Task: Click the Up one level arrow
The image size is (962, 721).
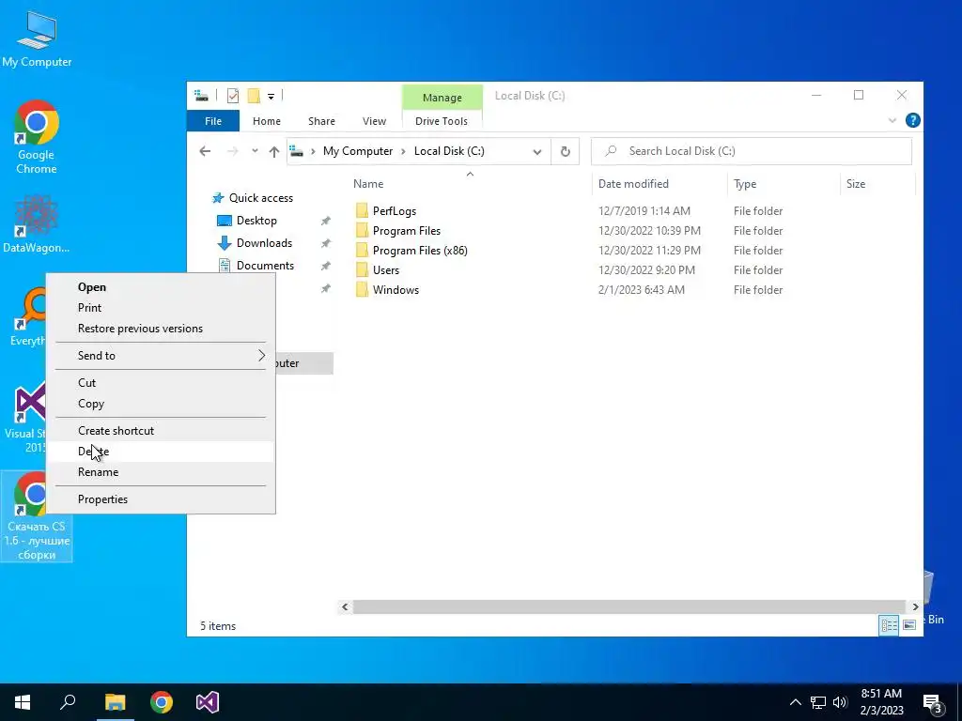Action: pos(273,151)
